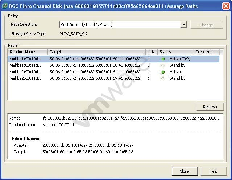Open the Path Selection policy dropdown arrow

click(x=183, y=25)
